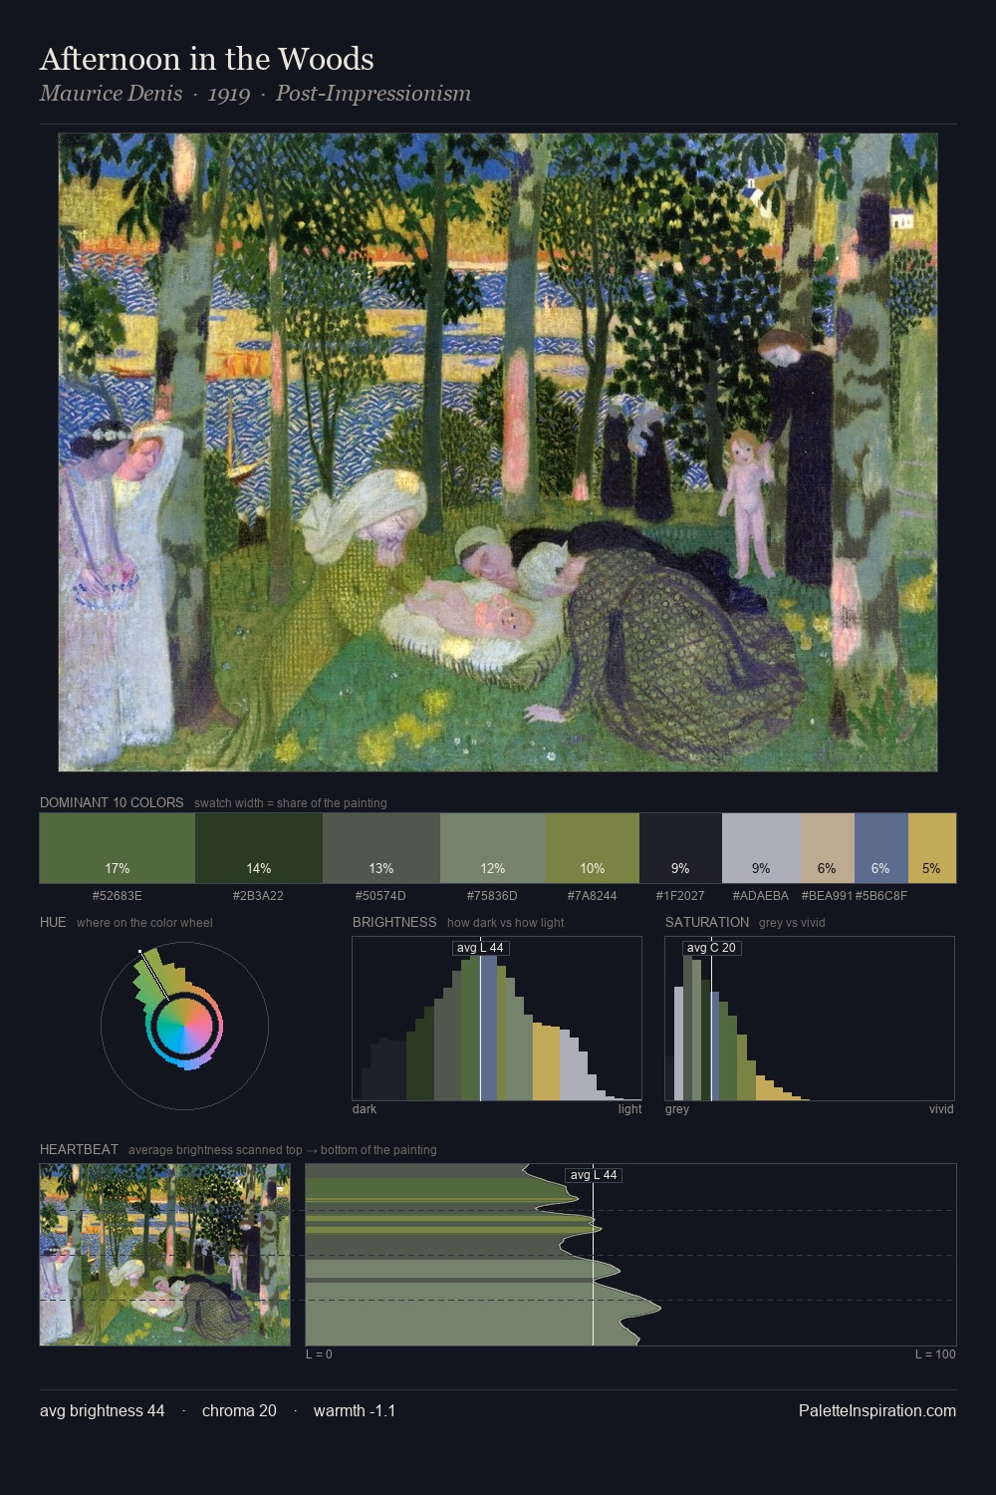Click 'avg brightness 44' in footer
Screen dimensions: 996x1495
[103, 1410]
